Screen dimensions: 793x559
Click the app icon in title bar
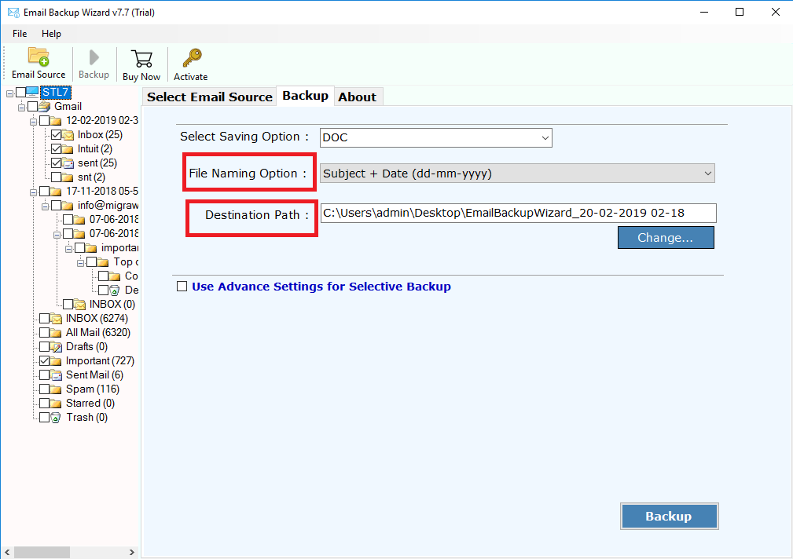(x=13, y=12)
